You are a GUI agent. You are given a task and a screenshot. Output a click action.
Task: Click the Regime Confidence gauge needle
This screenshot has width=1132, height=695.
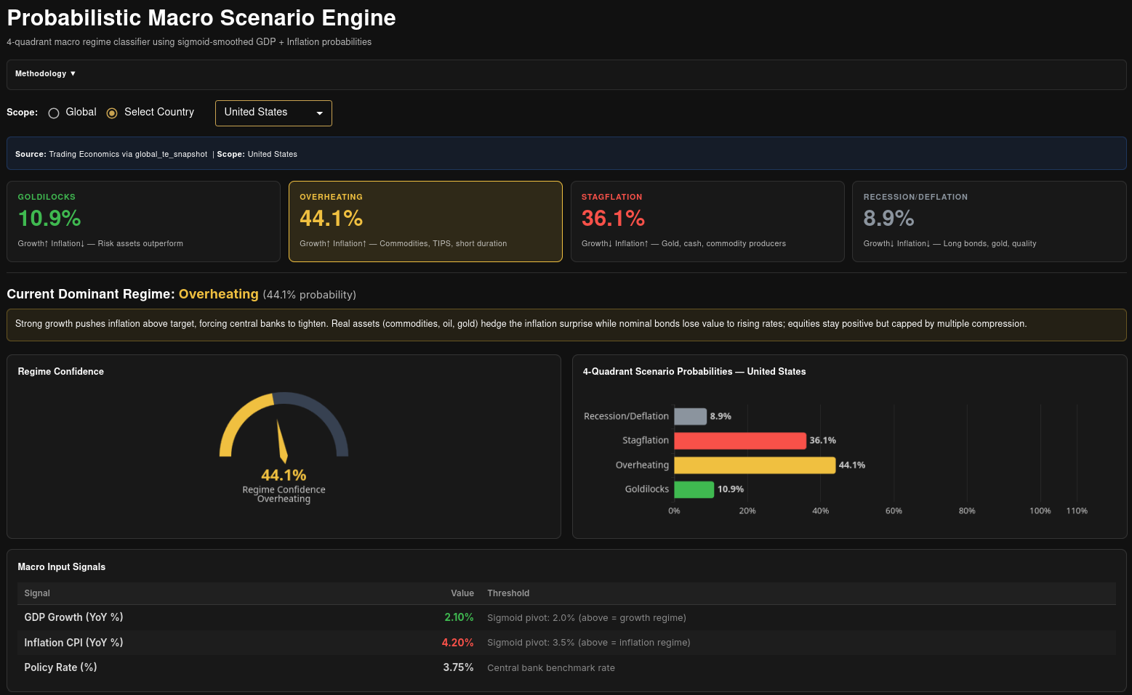click(x=281, y=442)
